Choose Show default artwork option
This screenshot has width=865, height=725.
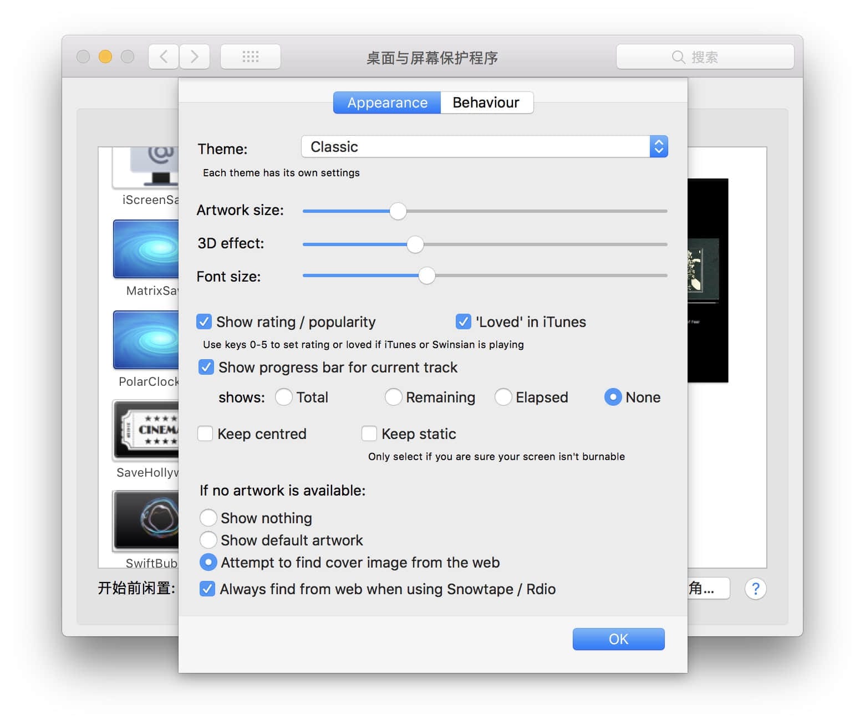pyautogui.click(x=208, y=540)
